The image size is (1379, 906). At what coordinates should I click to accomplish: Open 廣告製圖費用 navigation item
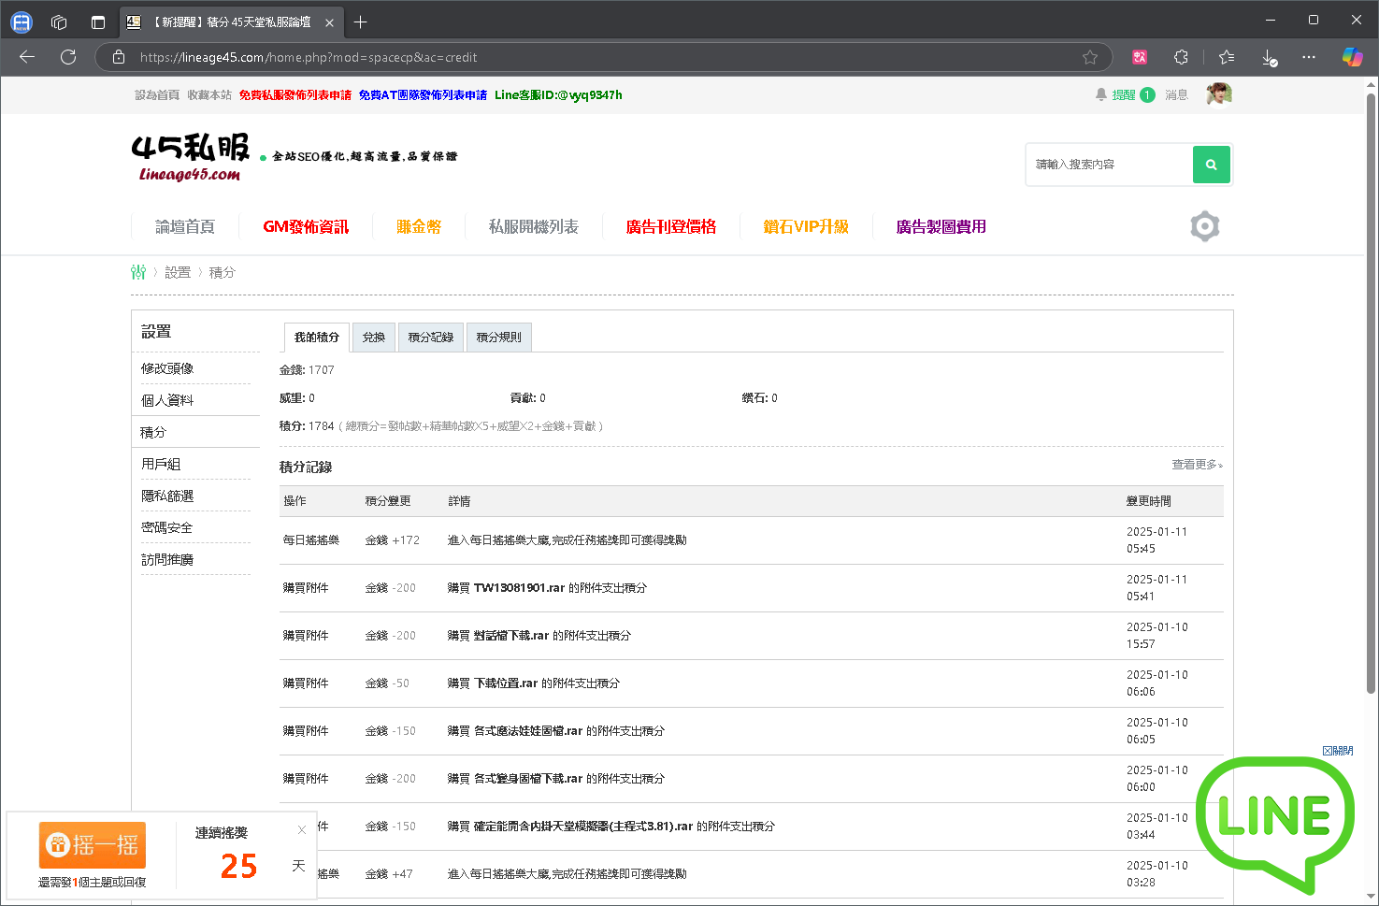941,226
